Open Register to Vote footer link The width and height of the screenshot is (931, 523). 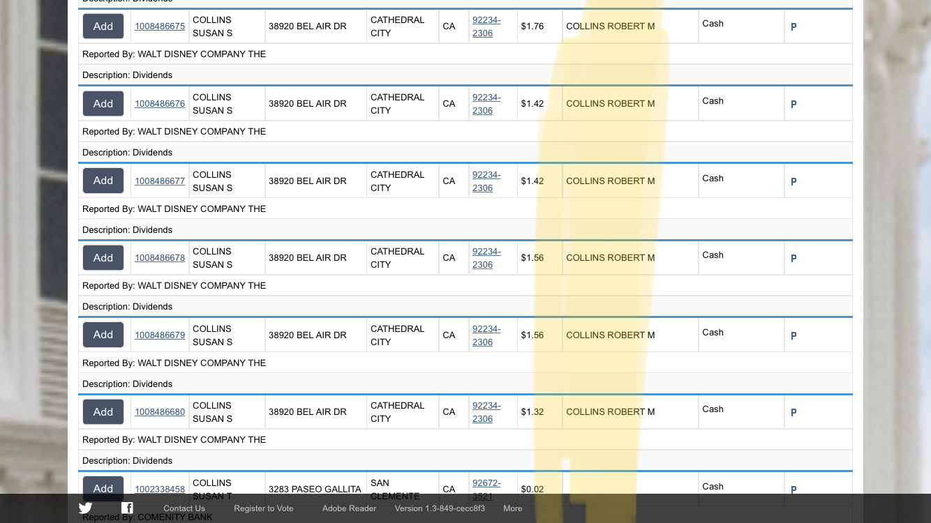[x=264, y=508]
